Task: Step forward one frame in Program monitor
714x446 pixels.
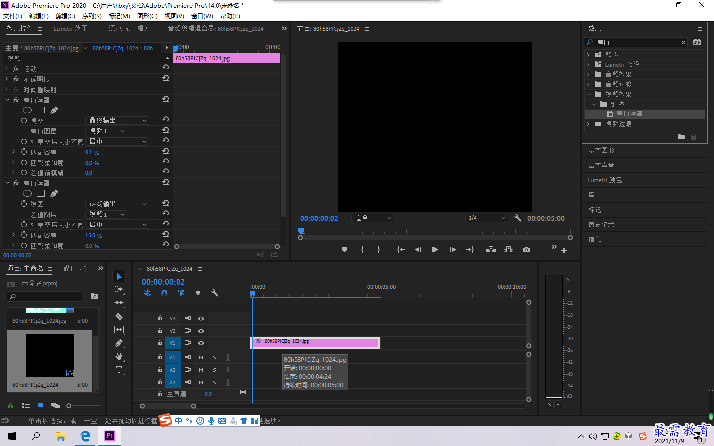Action: (453, 250)
